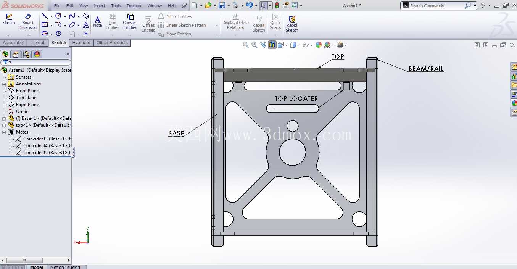The width and height of the screenshot is (517, 269).
Task: Expand the FeatureManager panel chevrons
Action: [x=68, y=54]
